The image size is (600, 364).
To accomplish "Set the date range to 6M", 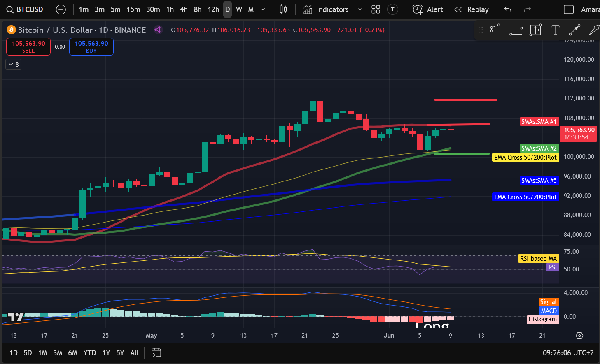I will coord(72,352).
